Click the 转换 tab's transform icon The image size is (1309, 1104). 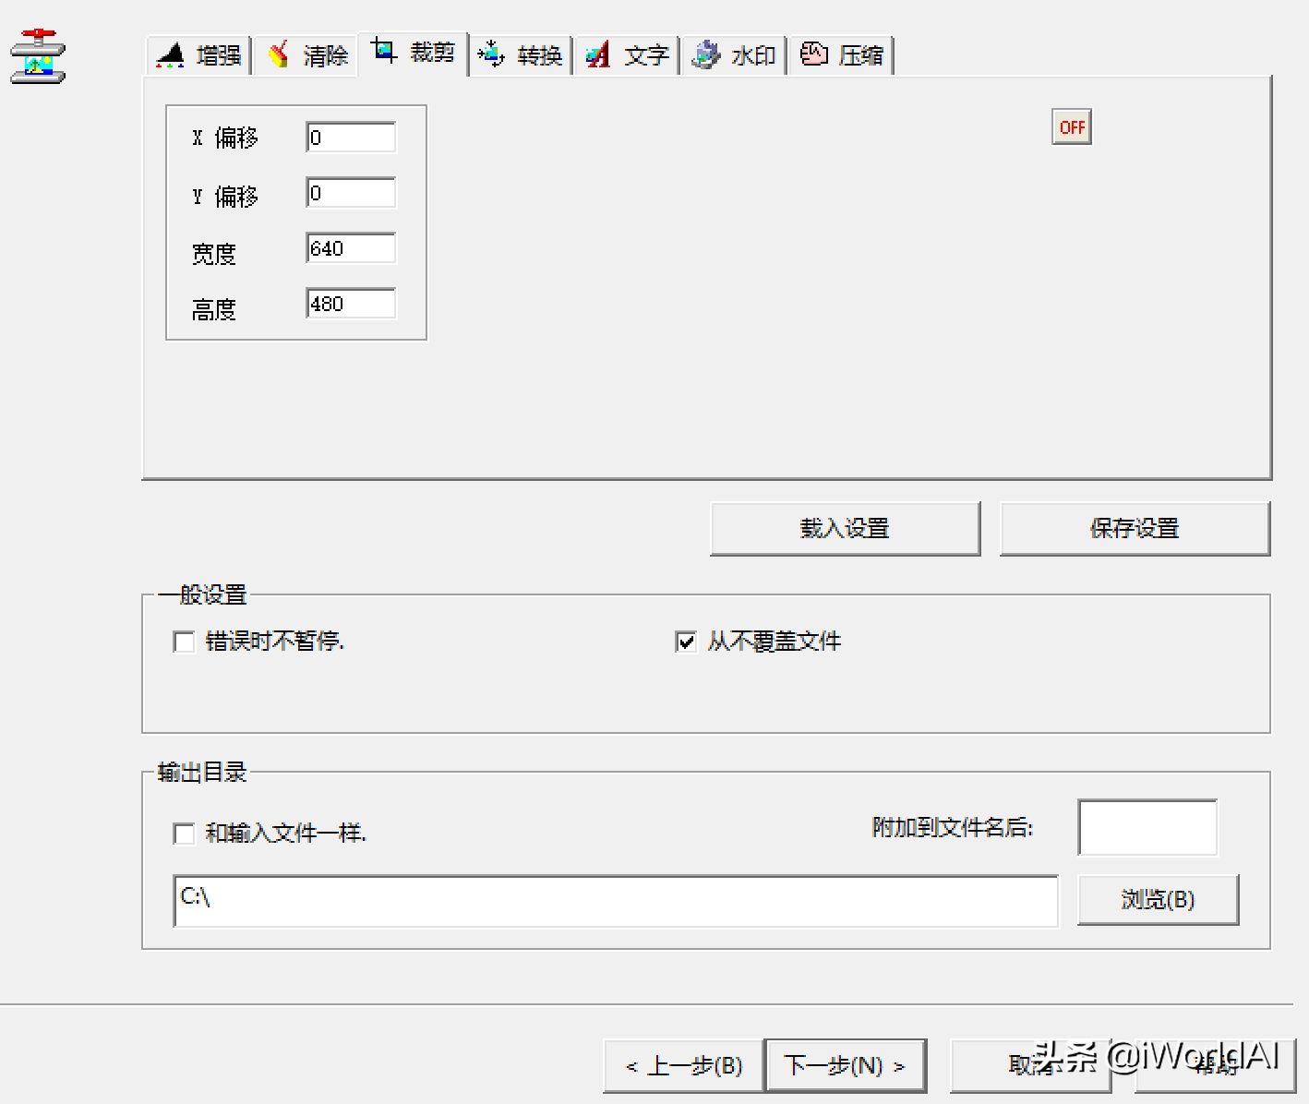[x=491, y=54]
